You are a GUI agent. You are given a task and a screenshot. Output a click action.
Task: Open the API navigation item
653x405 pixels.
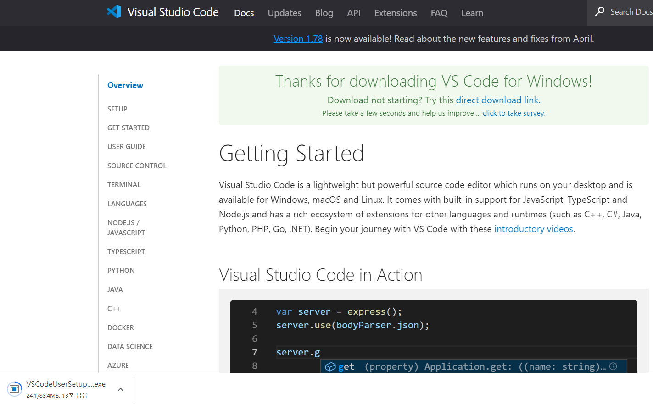click(353, 13)
